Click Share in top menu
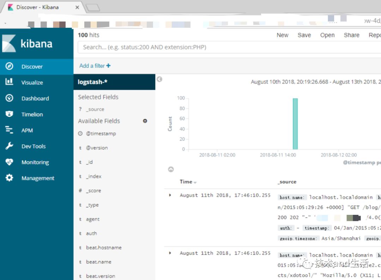The image size is (381, 280). coord(352,35)
